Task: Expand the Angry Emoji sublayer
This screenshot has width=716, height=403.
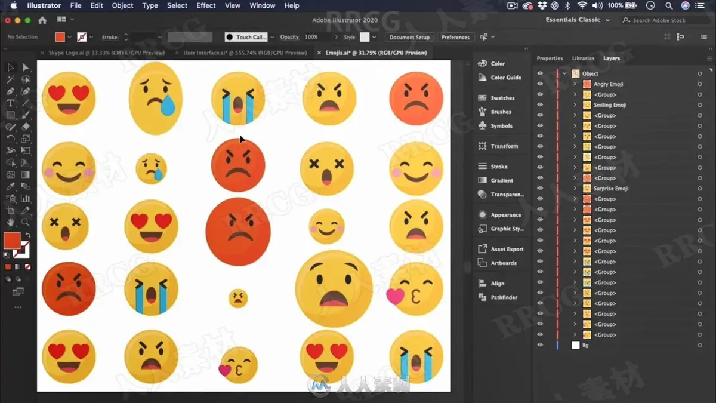Action: click(575, 84)
